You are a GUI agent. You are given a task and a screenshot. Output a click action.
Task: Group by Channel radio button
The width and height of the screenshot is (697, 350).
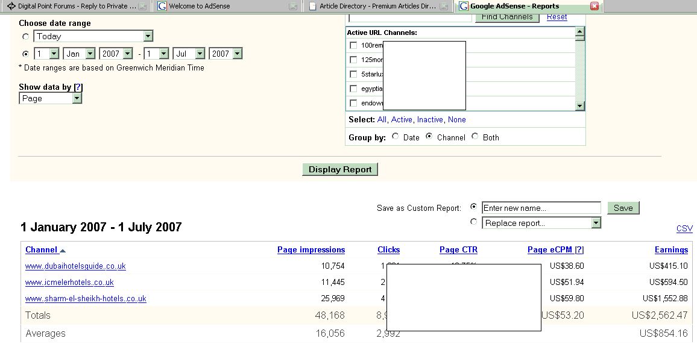coord(429,136)
